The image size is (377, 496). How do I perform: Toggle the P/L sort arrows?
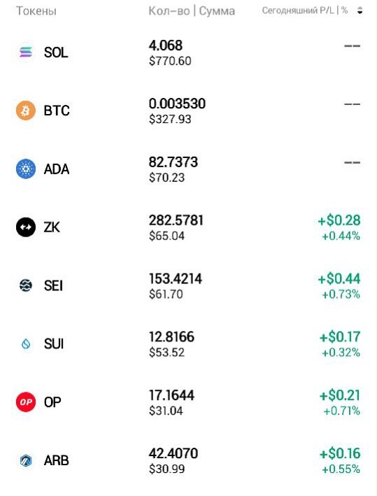(x=360, y=10)
